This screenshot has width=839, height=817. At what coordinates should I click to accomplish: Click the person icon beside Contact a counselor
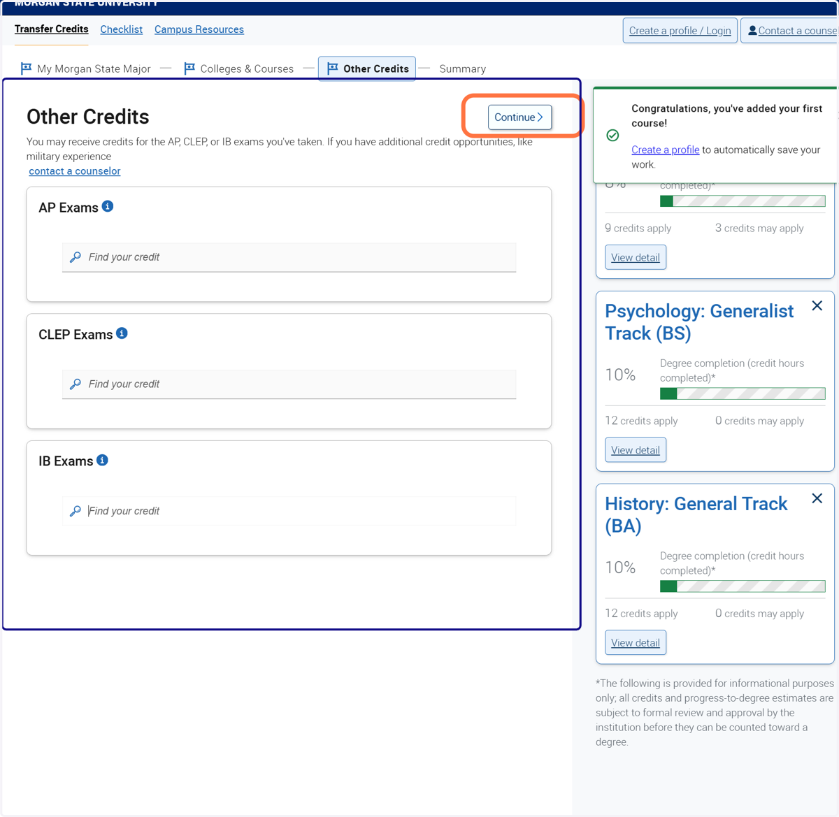coord(752,31)
